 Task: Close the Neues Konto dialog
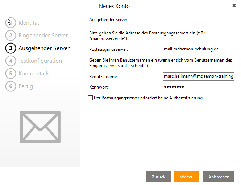tap(234, 6)
